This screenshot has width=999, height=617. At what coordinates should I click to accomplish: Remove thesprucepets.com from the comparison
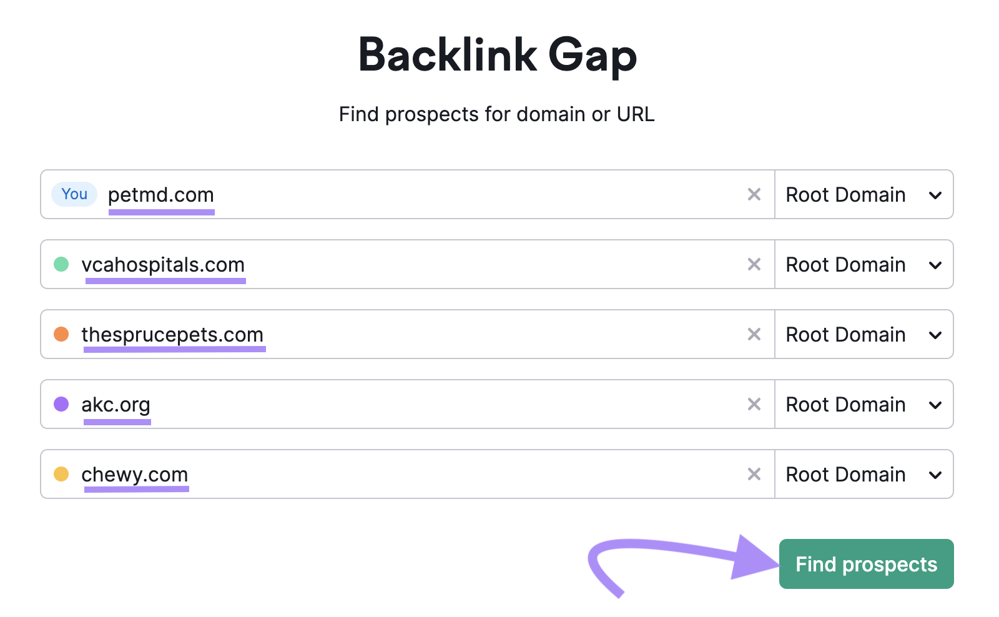pos(754,335)
